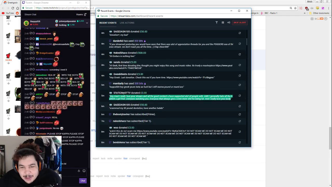Click the Twitch chat popout address bar
332x187 pixels.
tap(62, 8)
